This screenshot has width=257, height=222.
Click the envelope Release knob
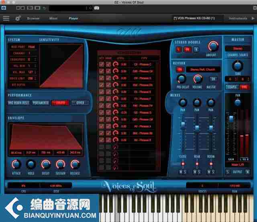75,164
